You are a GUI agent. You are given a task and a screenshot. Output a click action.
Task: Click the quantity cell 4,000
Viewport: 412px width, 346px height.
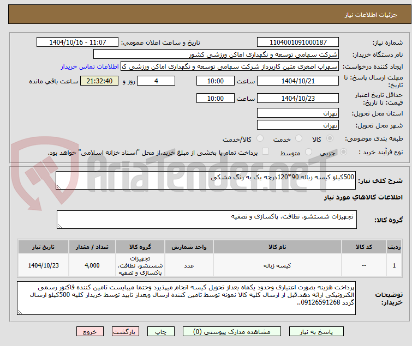[x=92, y=265]
